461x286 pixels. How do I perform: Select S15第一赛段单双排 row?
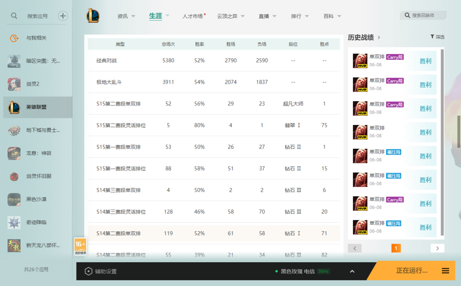pos(214,147)
